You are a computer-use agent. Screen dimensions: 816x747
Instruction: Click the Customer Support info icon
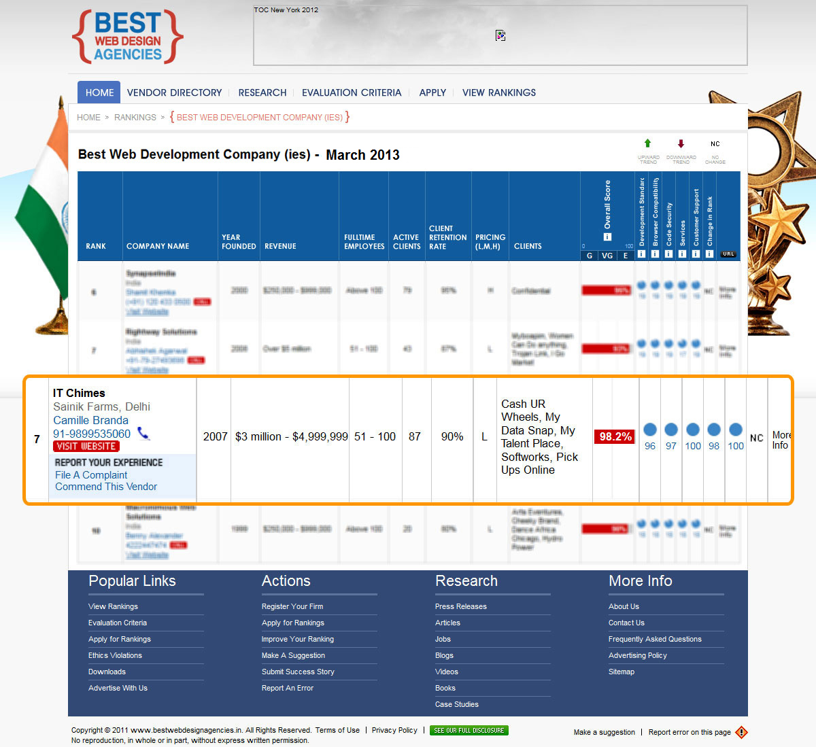click(696, 254)
